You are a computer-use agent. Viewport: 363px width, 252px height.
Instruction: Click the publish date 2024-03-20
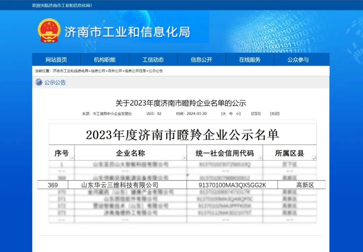pos(197,114)
